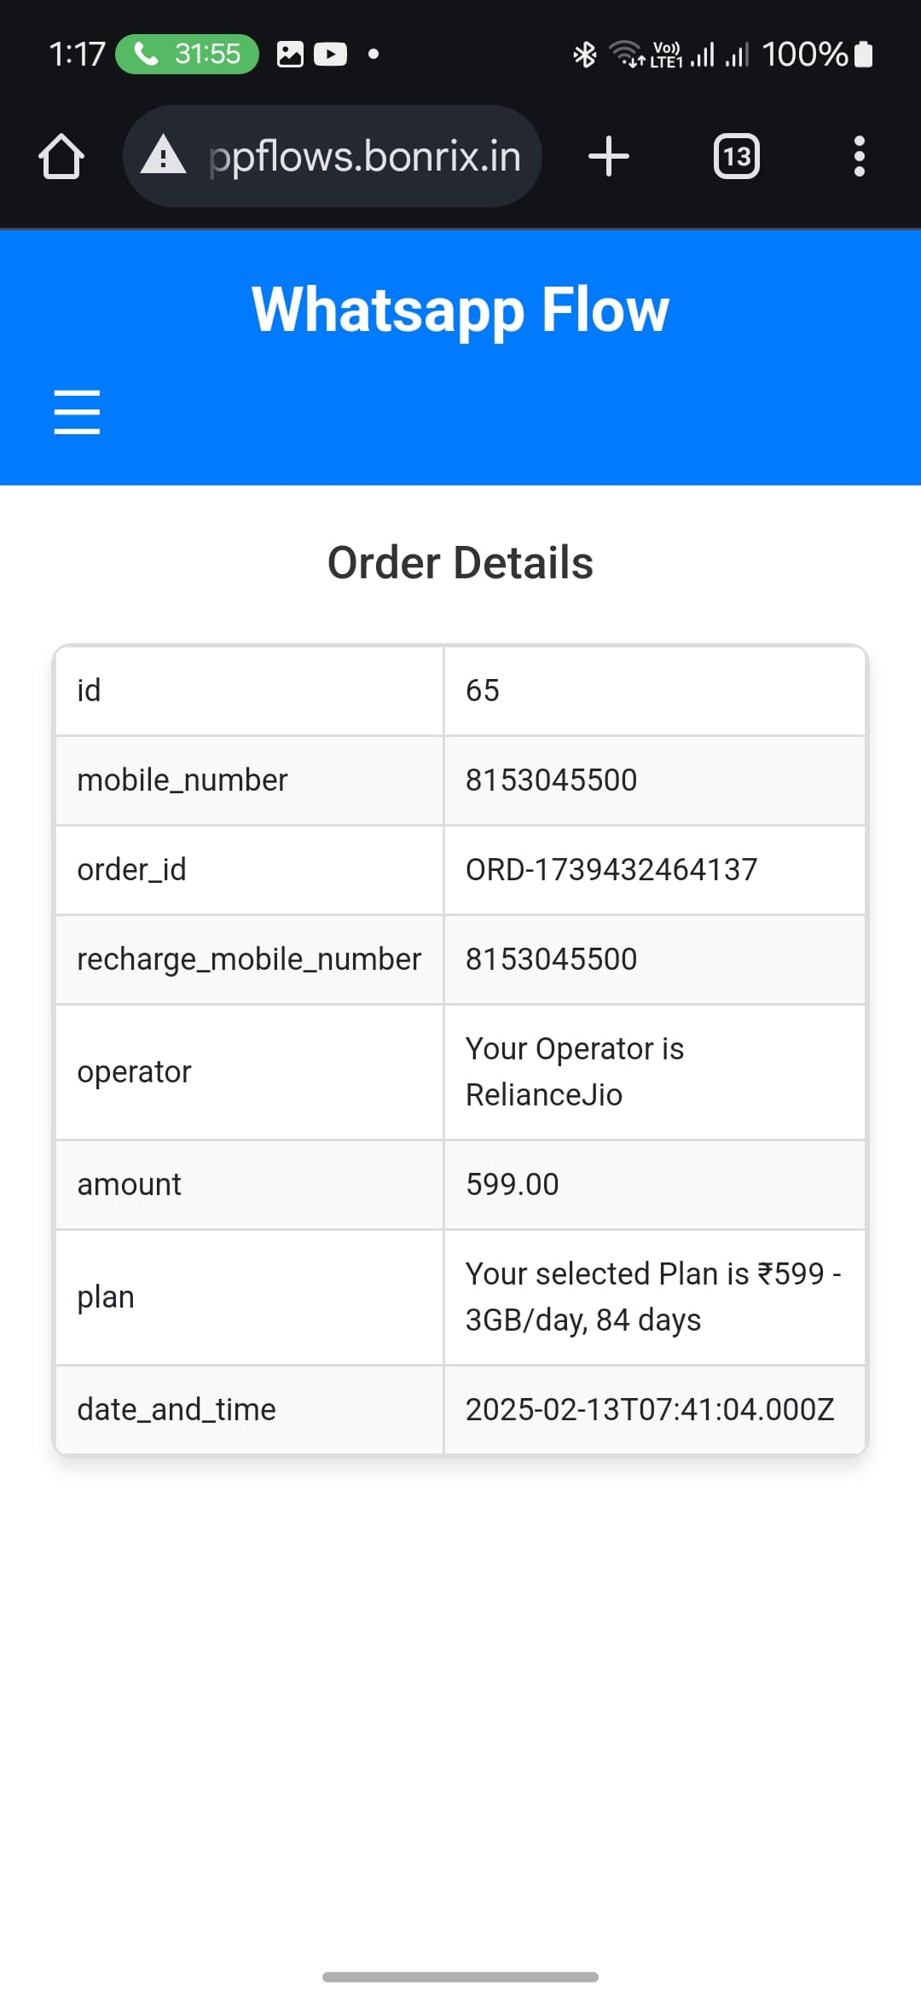Open a new browser tab
Image resolution: width=921 pixels, height=1996 pixels.
[609, 157]
